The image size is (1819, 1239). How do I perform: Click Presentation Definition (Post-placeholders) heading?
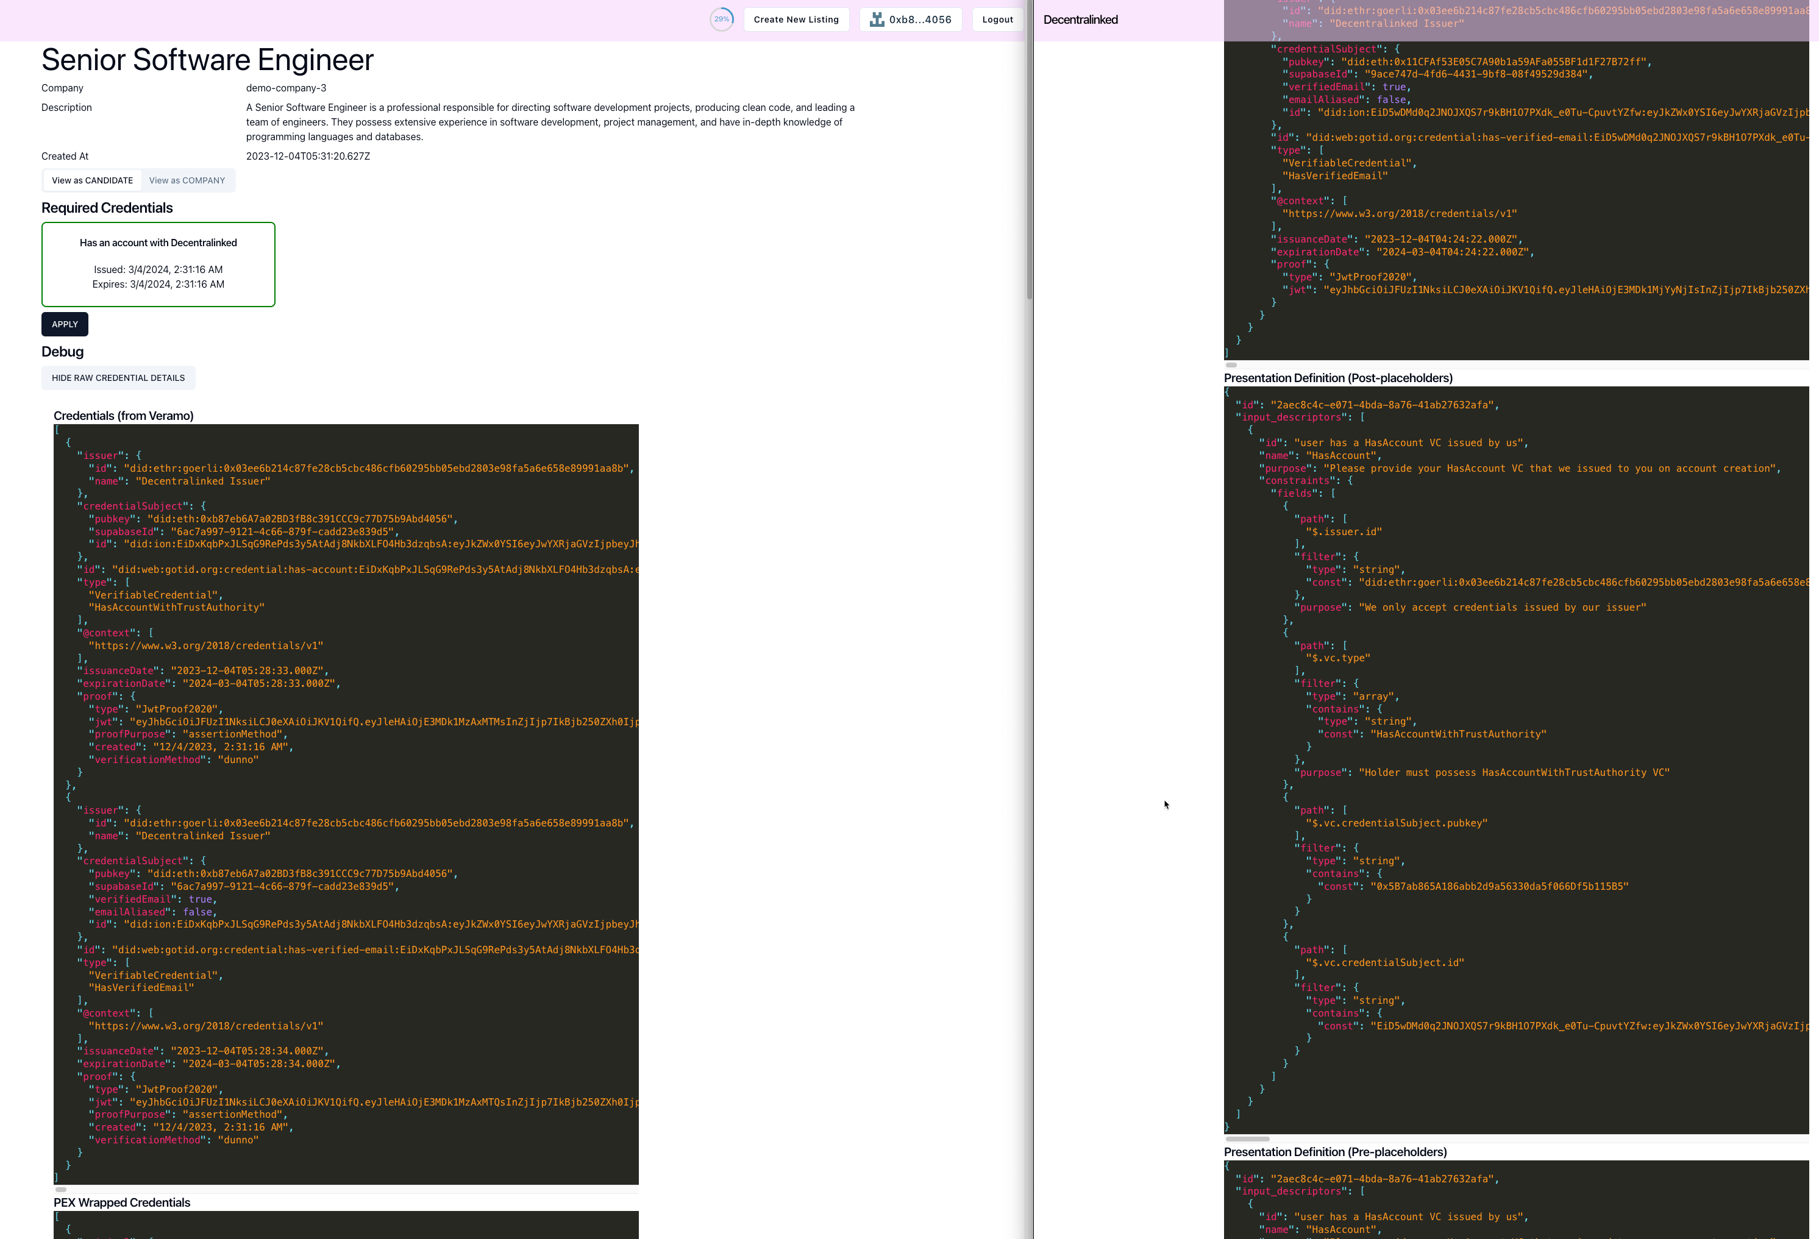(1337, 378)
